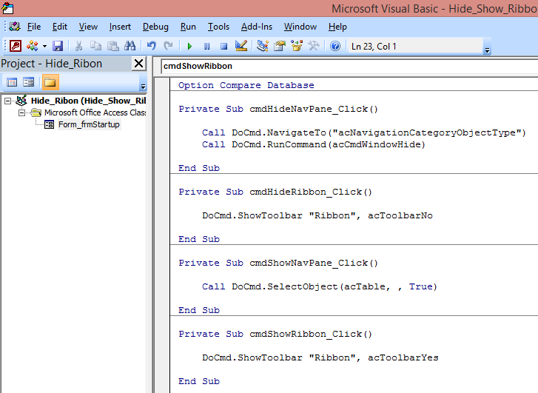Image resolution: width=538 pixels, height=393 pixels.
Task: Click the cmdHideRibbon_Click sub declaration
Action: pos(275,192)
